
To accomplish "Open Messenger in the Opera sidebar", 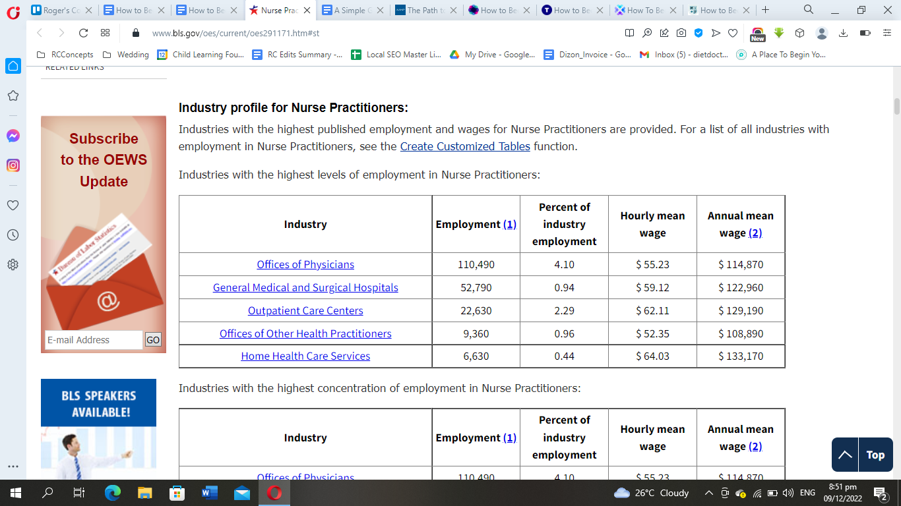I will tap(13, 136).
